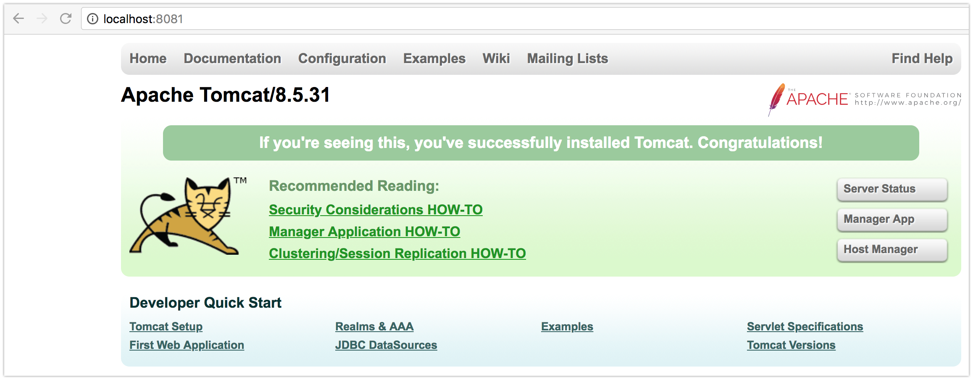
Task: Open Mailing Lists from the nav bar
Action: pos(567,58)
